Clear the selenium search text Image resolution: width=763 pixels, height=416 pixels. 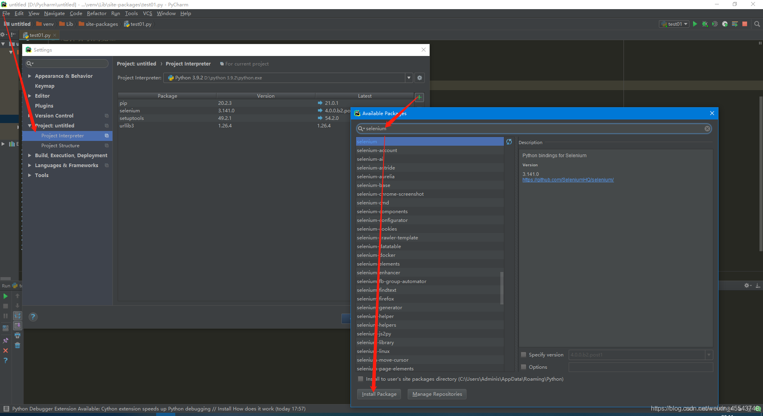pyautogui.click(x=707, y=129)
